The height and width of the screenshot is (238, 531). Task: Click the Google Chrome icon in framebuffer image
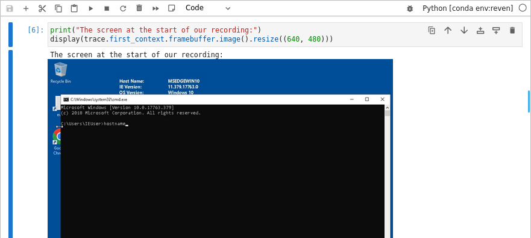pos(57,142)
